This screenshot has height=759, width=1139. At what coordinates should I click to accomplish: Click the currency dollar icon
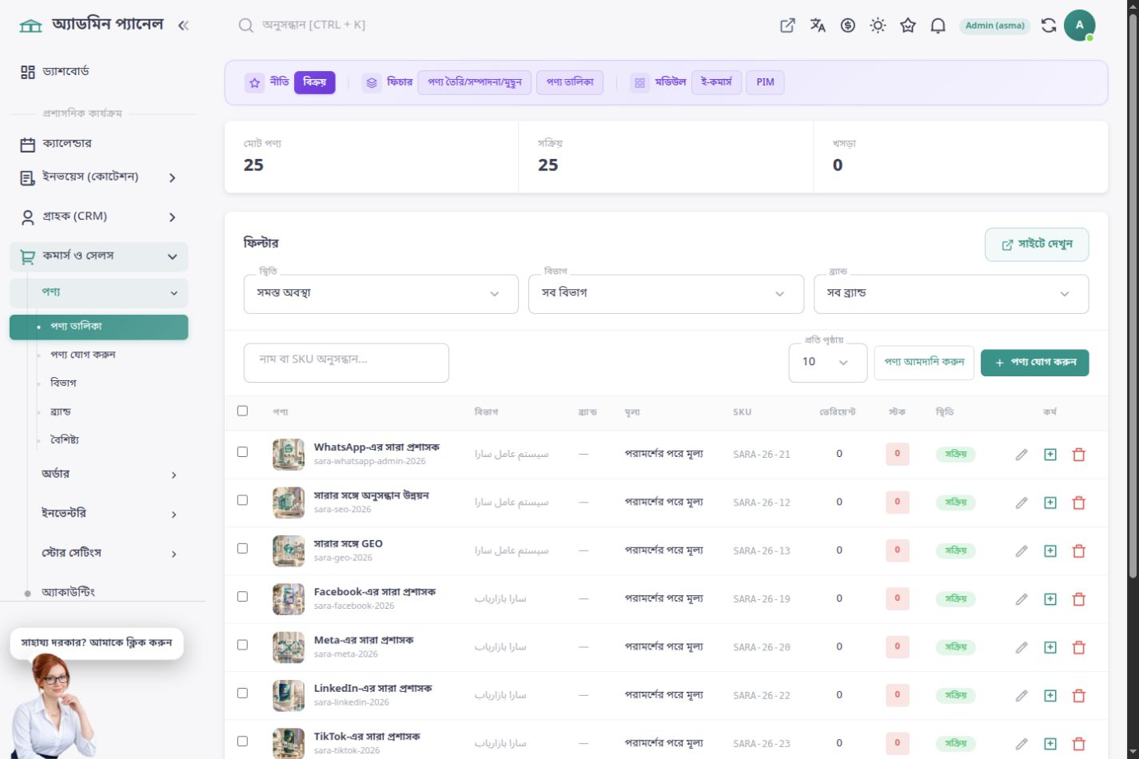848,26
